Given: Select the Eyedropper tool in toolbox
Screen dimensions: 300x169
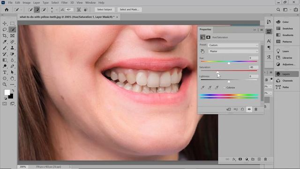Looking at the screenshot, I should tap(5, 42).
